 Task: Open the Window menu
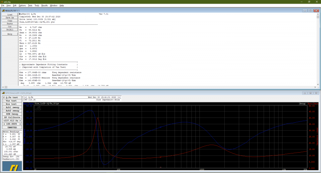pos(54,6)
